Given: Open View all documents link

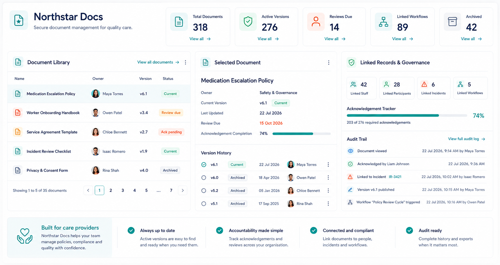Looking at the screenshot, I should coord(158,62).
